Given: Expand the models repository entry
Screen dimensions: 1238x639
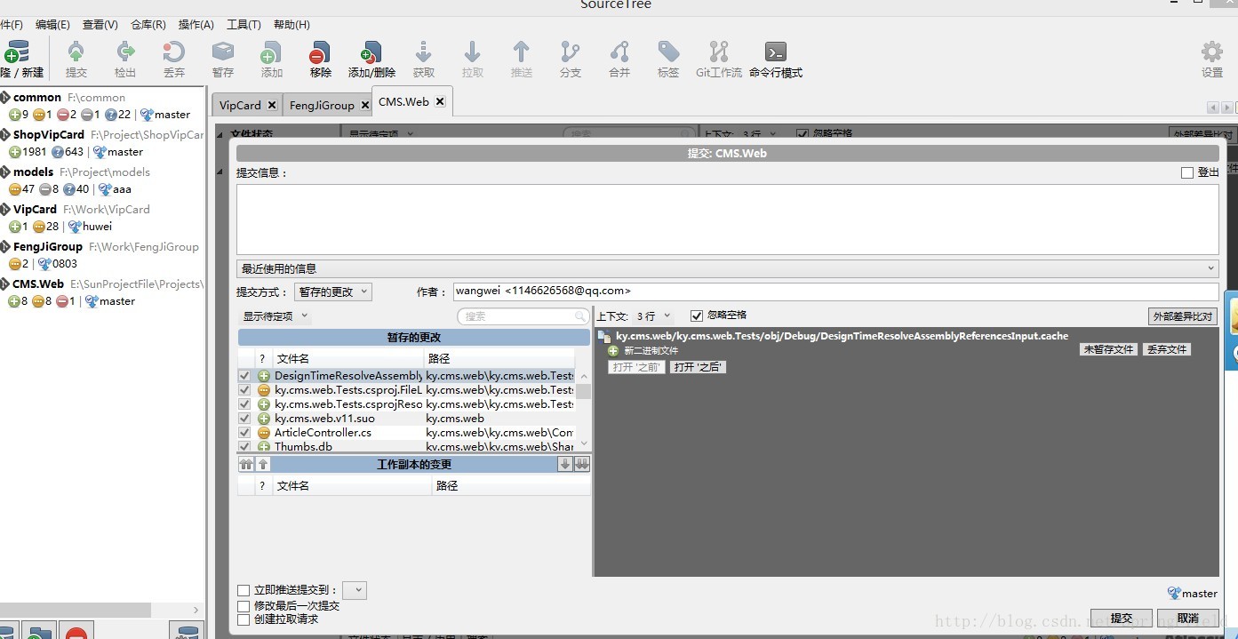Looking at the screenshot, I should [5, 172].
